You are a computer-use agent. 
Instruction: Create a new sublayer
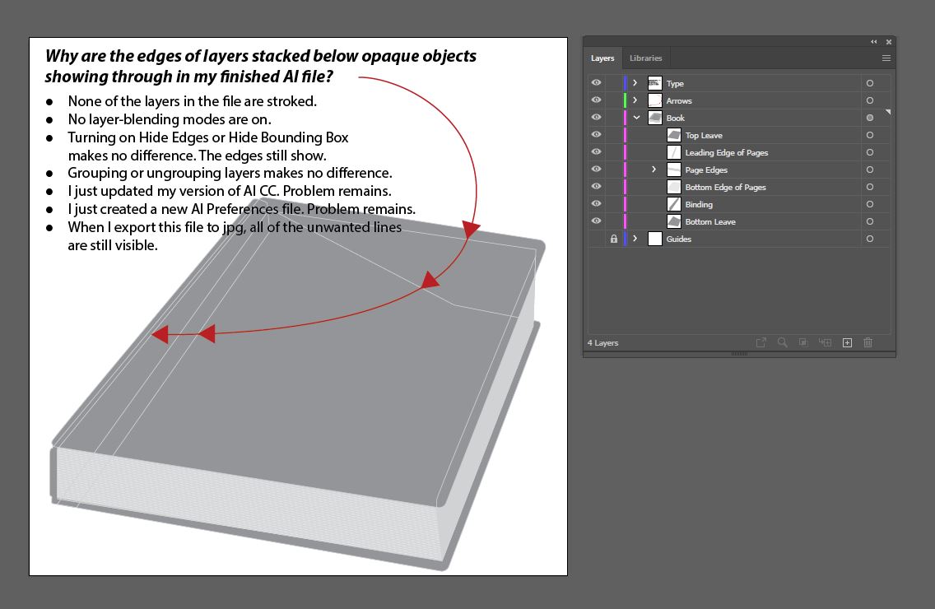point(826,342)
